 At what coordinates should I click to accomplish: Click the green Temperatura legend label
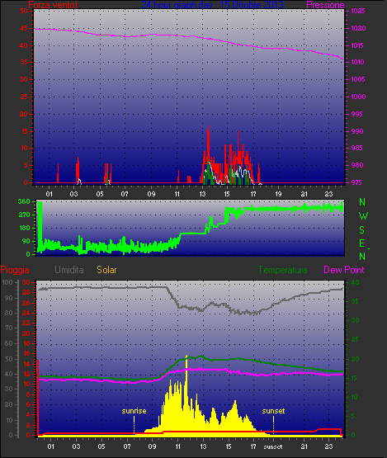282,270
